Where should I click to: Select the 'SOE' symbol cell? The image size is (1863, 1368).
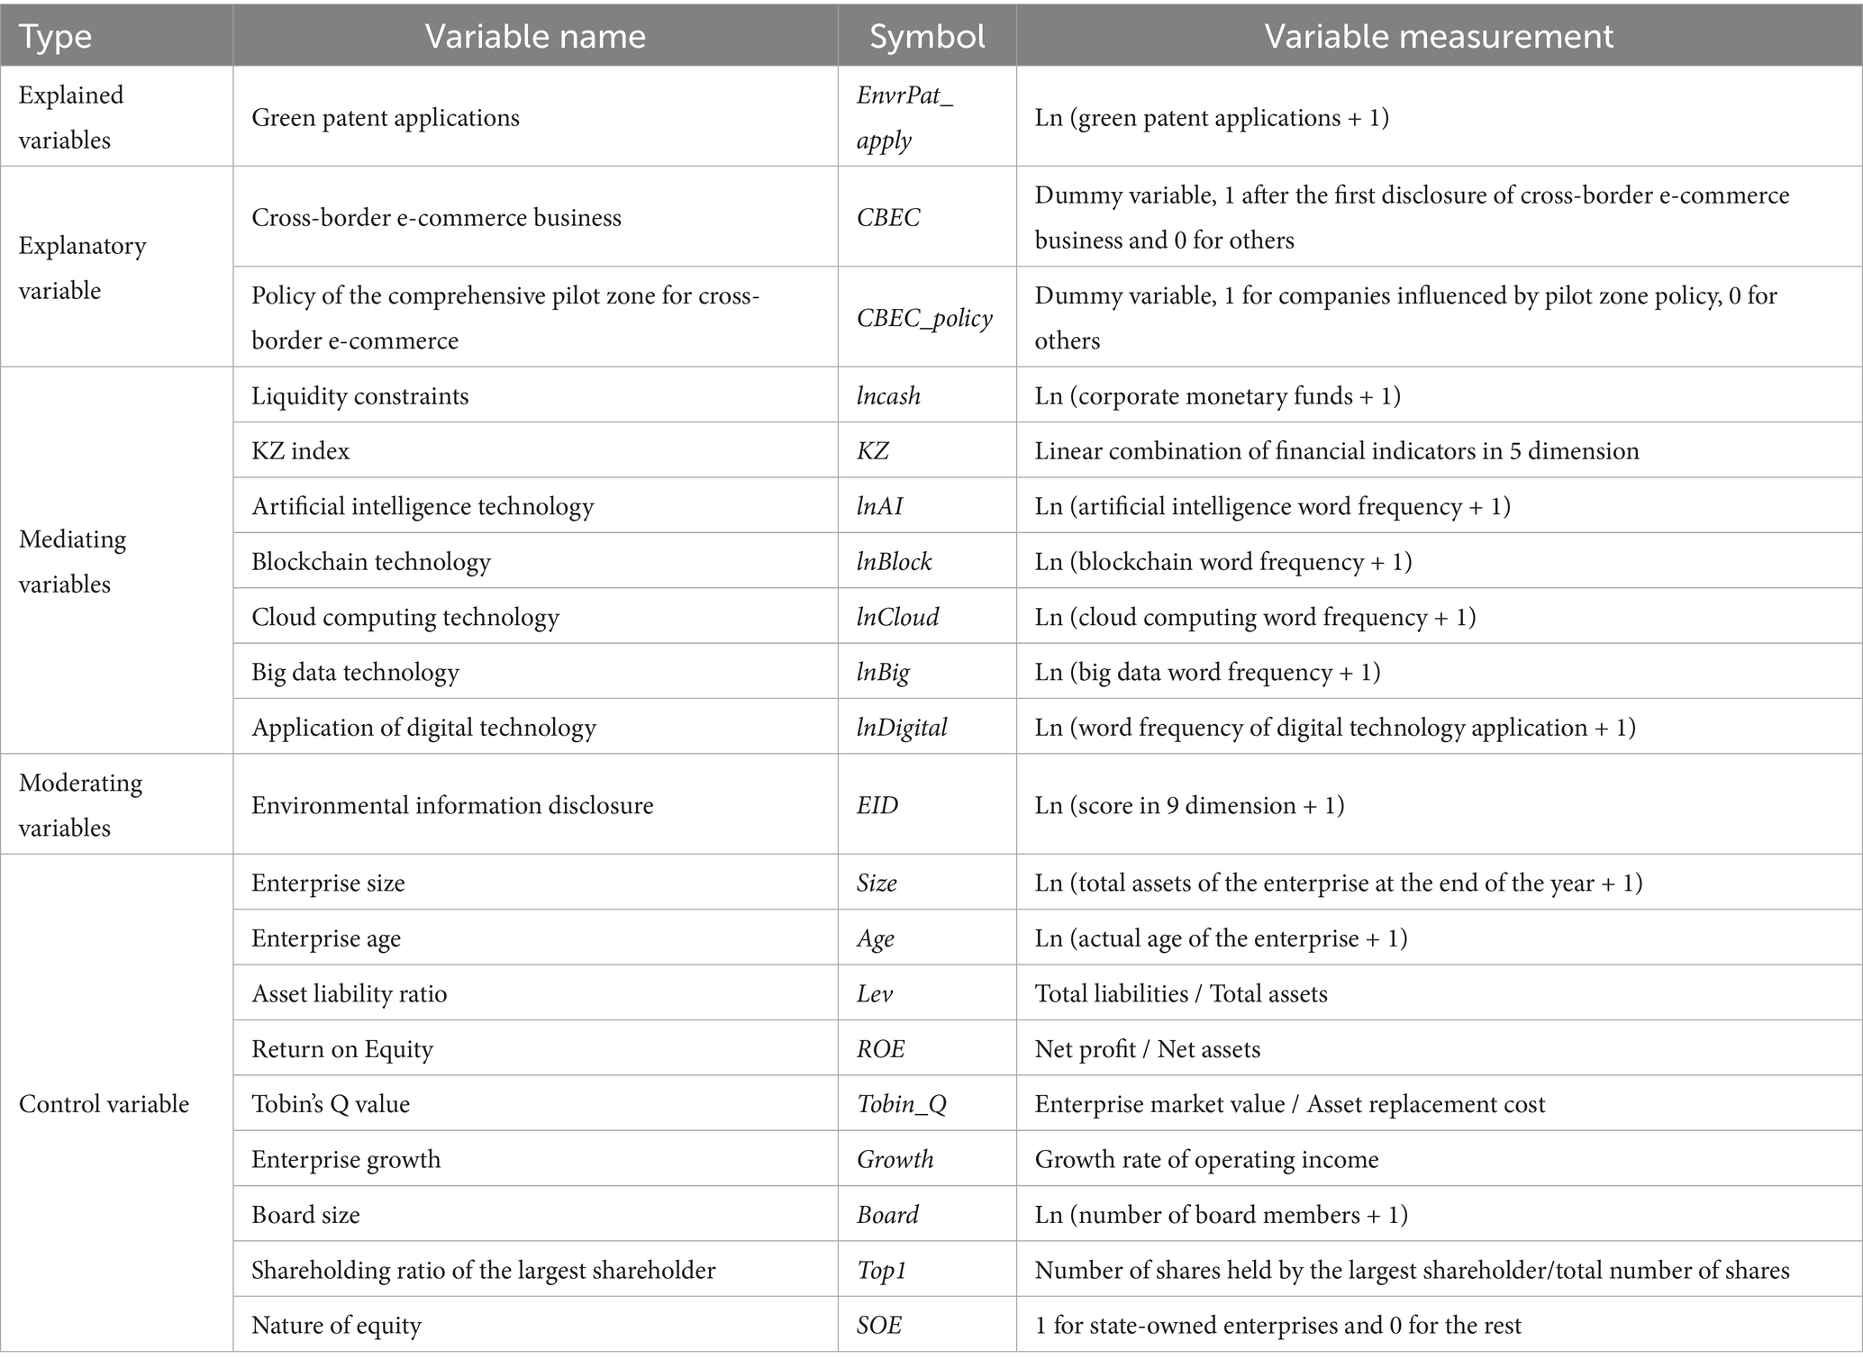pyautogui.click(x=879, y=1325)
